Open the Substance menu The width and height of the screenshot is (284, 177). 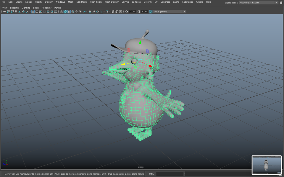point(188,2)
